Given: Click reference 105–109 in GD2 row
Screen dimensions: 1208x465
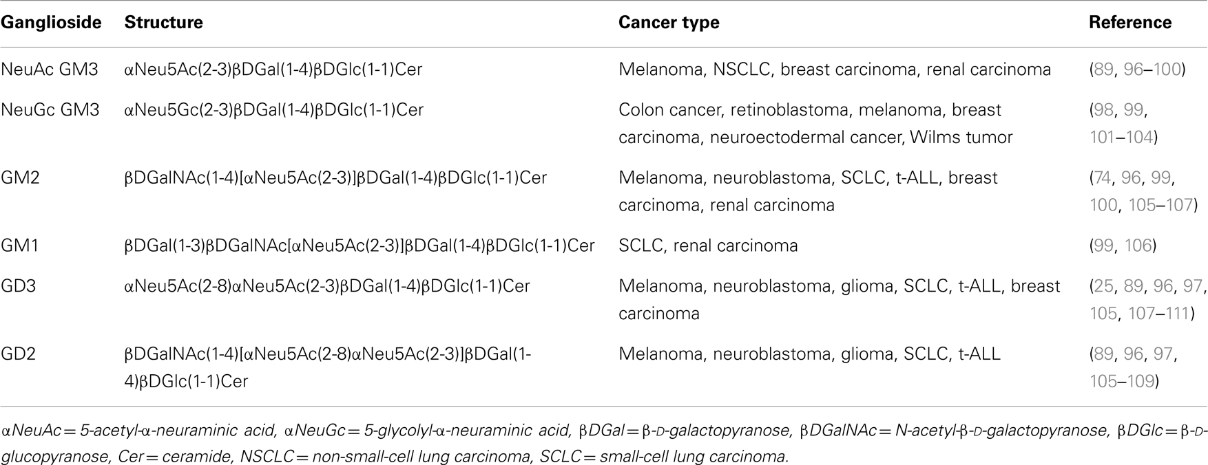Looking at the screenshot, I should tap(1121, 381).
